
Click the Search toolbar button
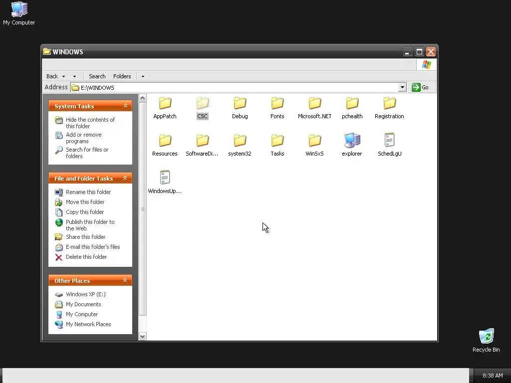pyautogui.click(x=97, y=76)
